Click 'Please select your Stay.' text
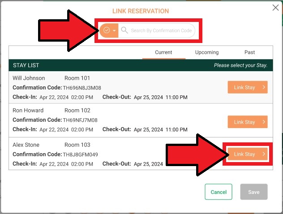 click(x=240, y=65)
